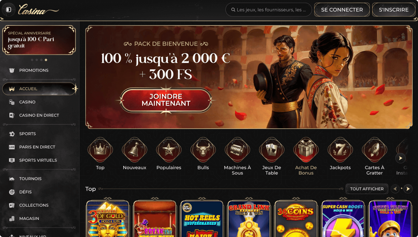Collapse the sidebar with the panel toggle icon

(8, 10)
